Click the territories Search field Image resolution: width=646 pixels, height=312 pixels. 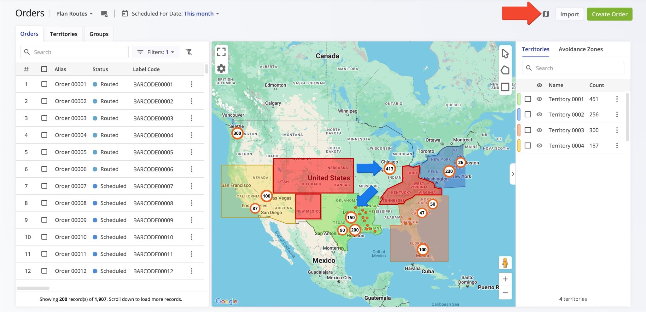coord(573,68)
